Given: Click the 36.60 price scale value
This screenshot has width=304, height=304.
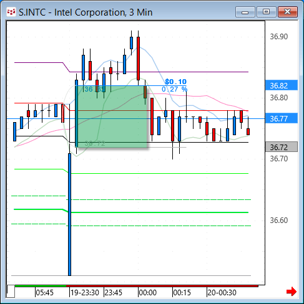Looking at the screenshot, I should 279,220.
